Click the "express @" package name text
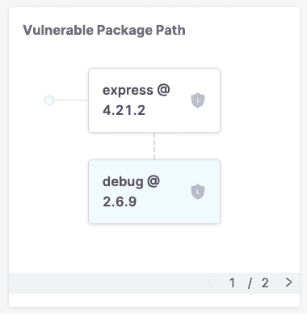Viewport: 307px width, 314px height. pos(137,91)
